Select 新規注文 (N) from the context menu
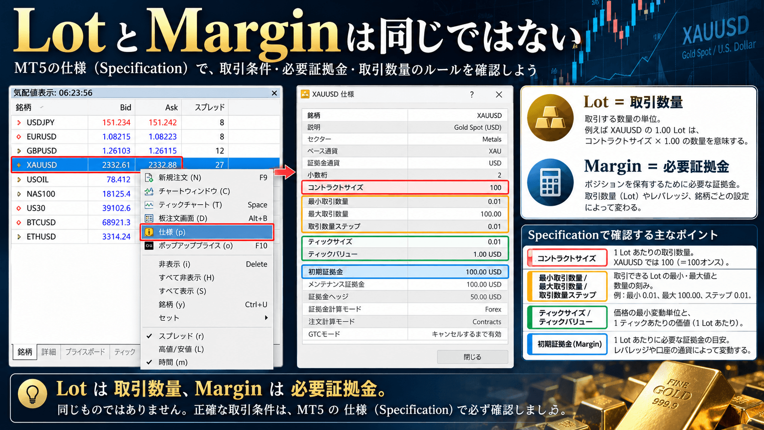 [x=207, y=177]
